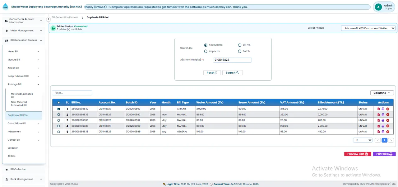
Task: Tick the checkbox for bill 260100286639
Action: (x=59, y=115)
